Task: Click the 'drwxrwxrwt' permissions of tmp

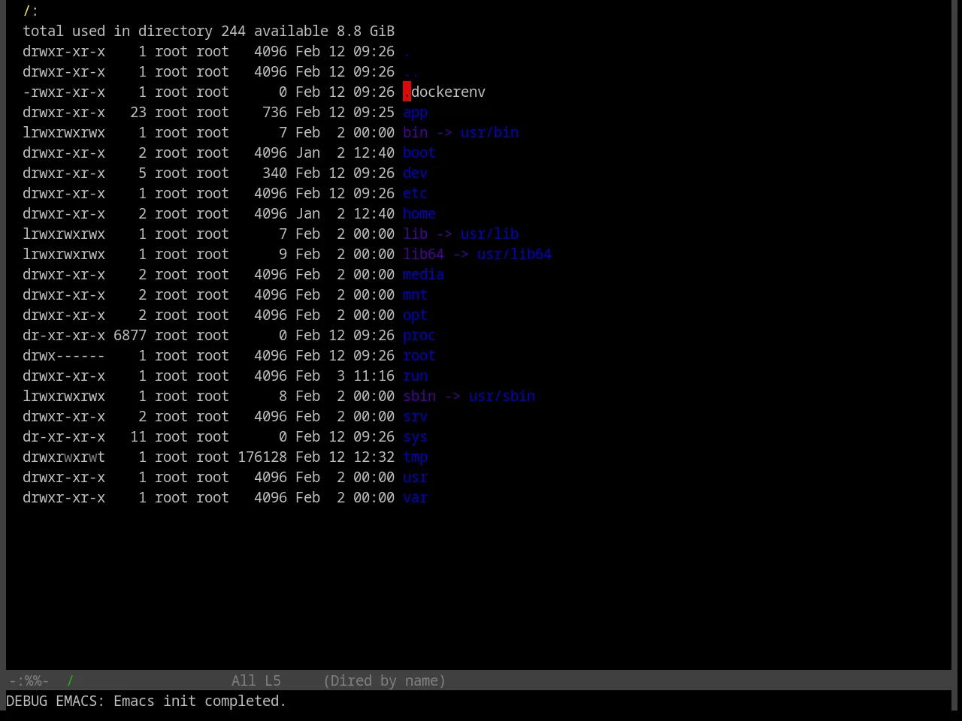Action: 64,457
